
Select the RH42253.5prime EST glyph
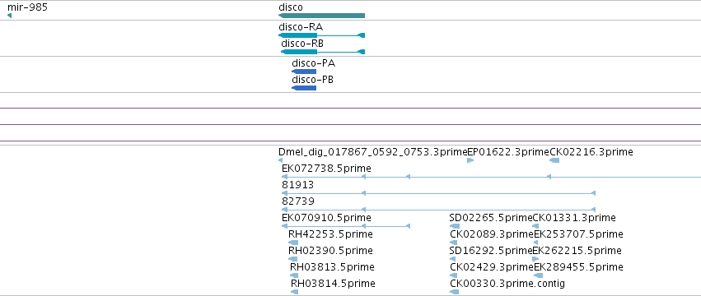293,243
